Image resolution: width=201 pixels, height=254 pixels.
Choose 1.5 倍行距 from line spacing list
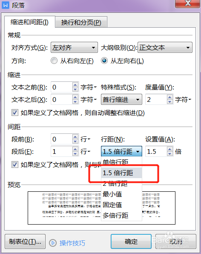point(121,173)
